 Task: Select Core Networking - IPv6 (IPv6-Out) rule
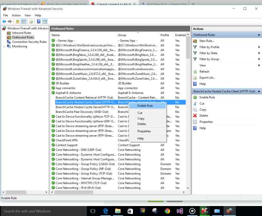coord(78,188)
